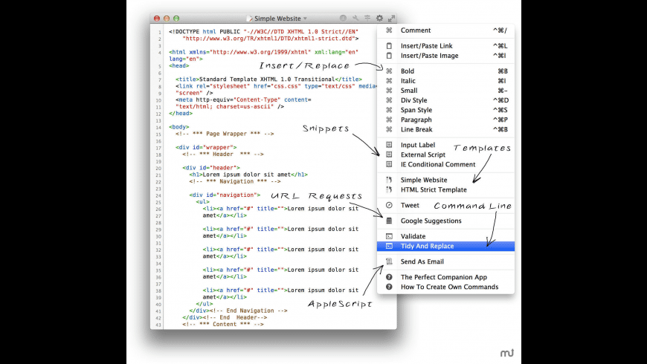Insert the IE Conditional Comment snippet
This screenshot has height=364, width=647.
[x=445, y=164]
